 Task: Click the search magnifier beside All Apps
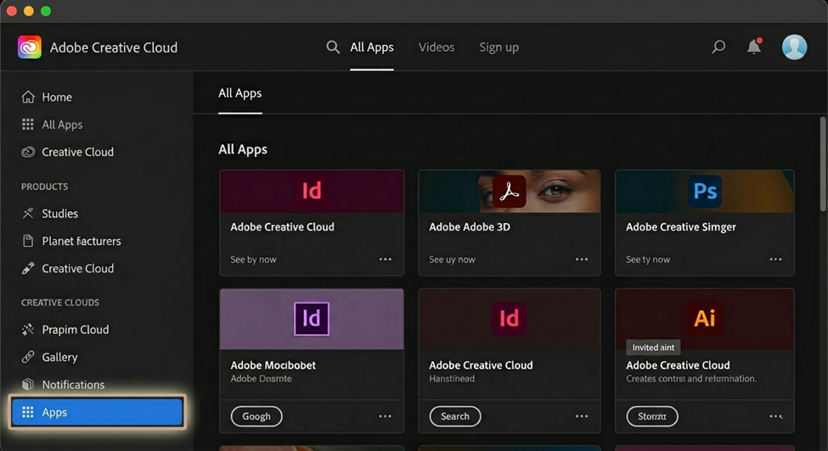pyautogui.click(x=333, y=47)
